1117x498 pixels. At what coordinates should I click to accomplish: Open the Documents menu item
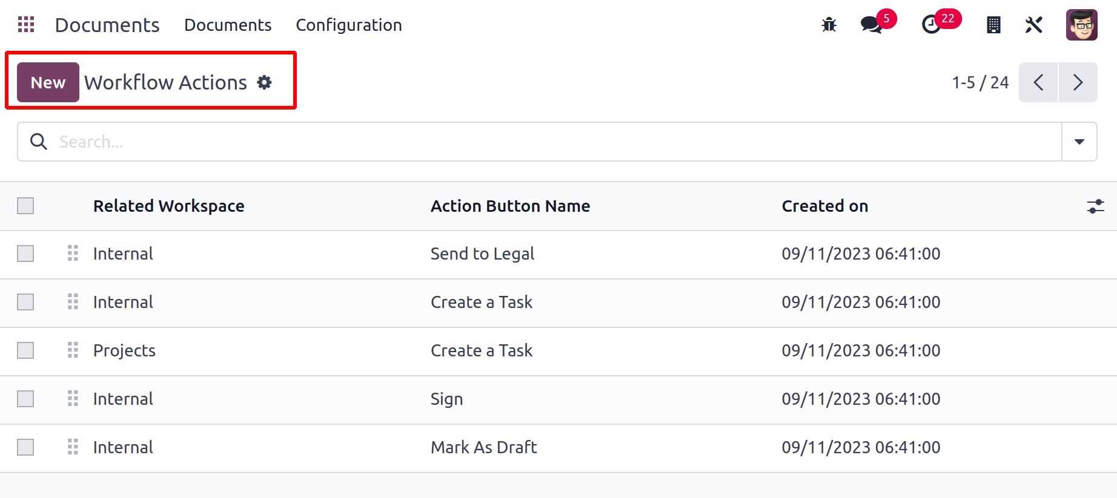pos(228,25)
